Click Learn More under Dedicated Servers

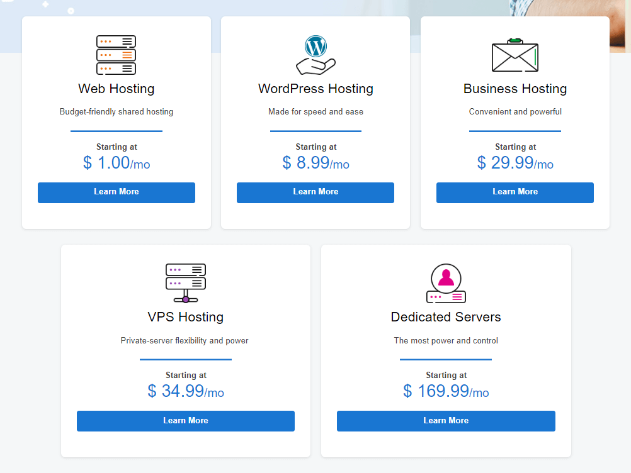tap(445, 421)
